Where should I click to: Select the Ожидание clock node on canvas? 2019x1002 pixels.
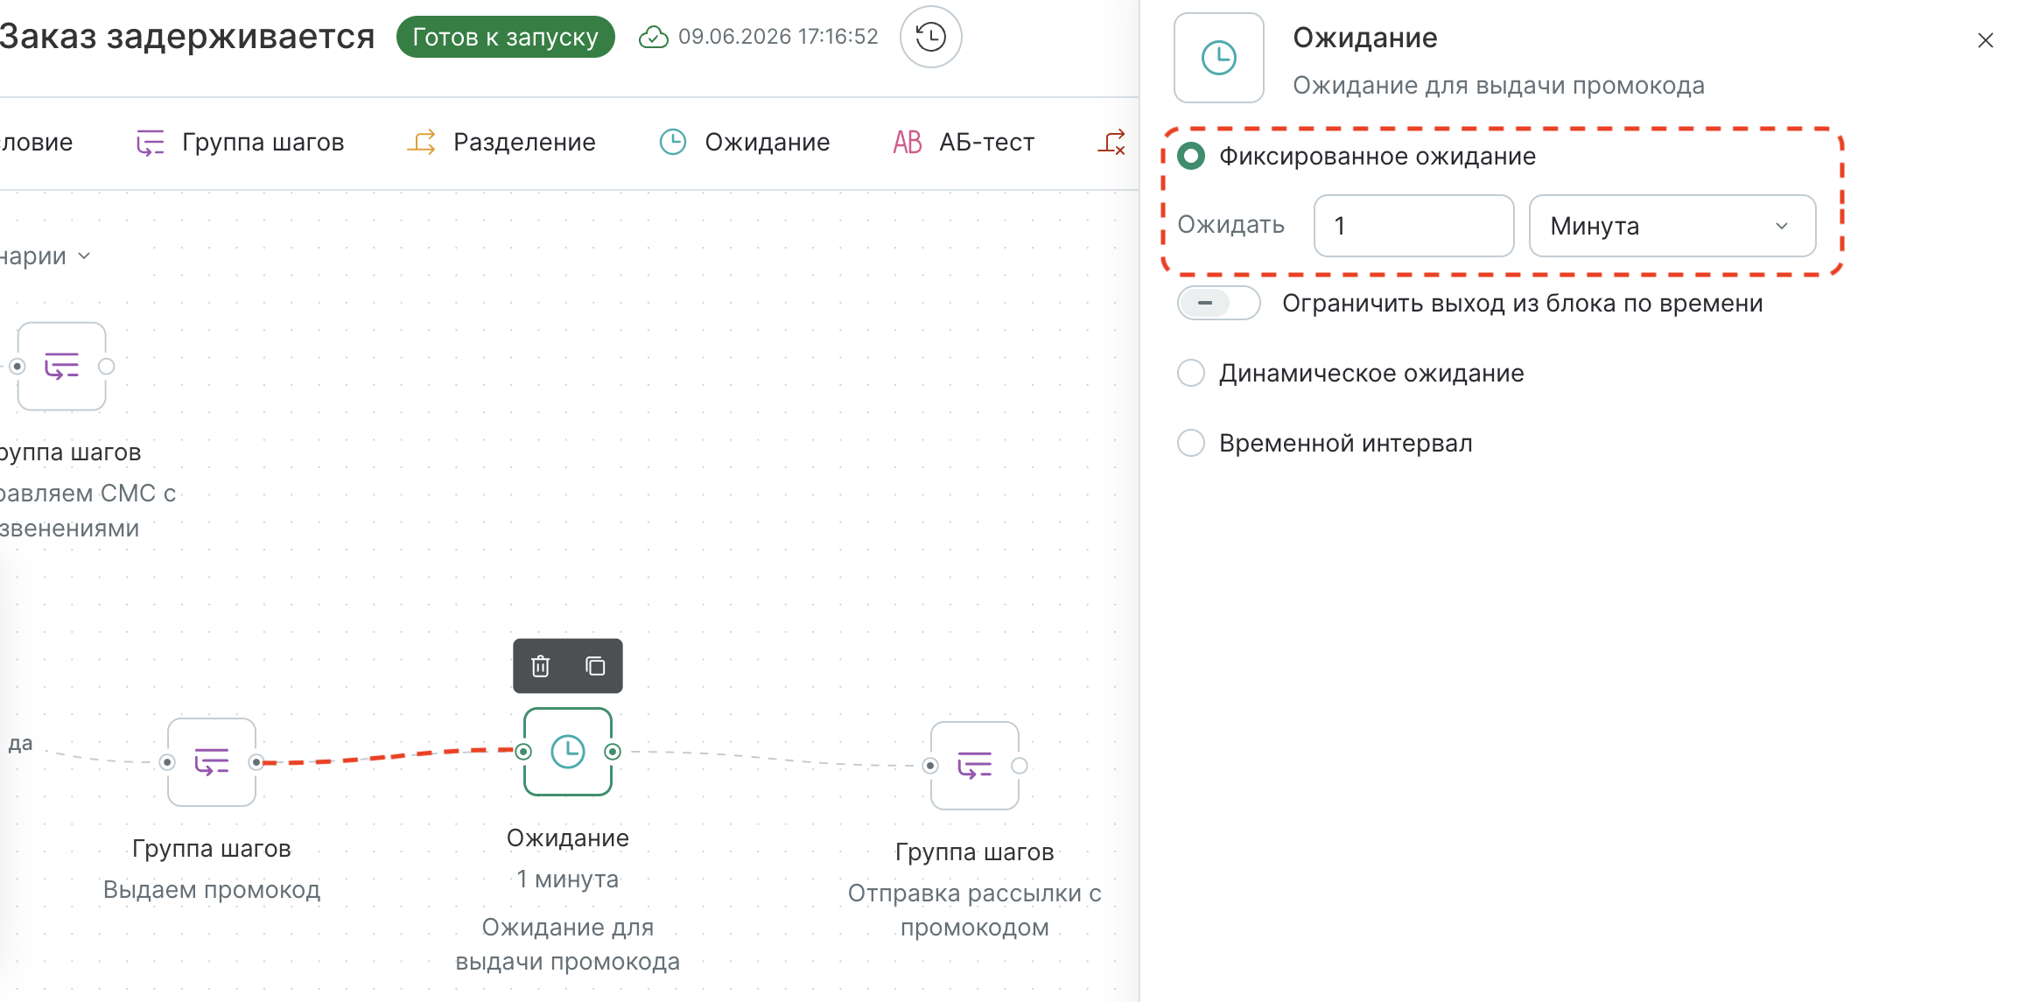pyautogui.click(x=568, y=752)
